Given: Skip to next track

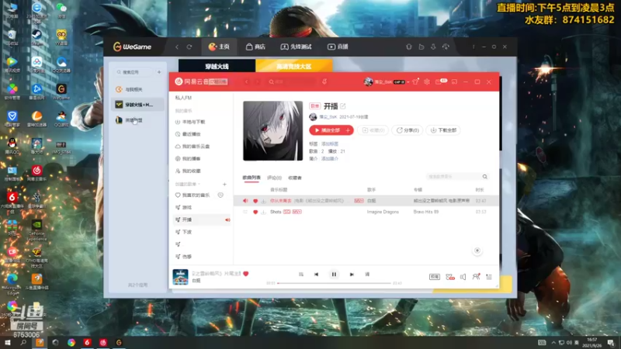Looking at the screenshot, I should (x=352, y=275).
